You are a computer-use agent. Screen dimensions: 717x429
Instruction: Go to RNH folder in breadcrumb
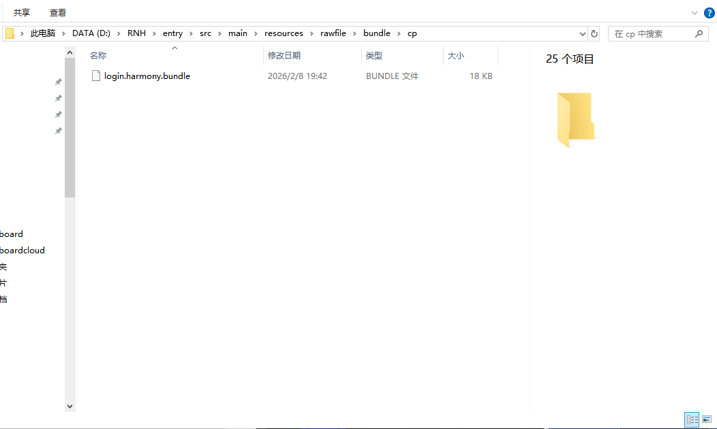coord(136,33)
